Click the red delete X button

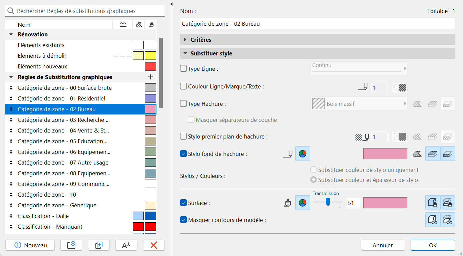(x=154, y=245)
